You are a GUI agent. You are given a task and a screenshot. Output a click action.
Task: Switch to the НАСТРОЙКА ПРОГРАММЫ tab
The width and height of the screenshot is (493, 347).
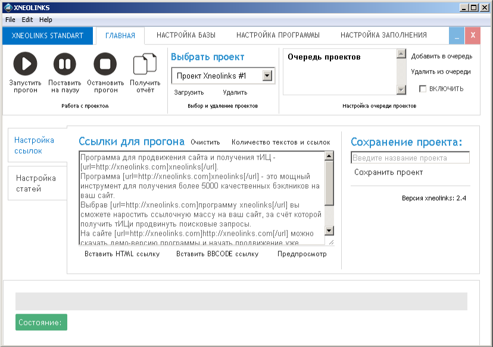278,35
